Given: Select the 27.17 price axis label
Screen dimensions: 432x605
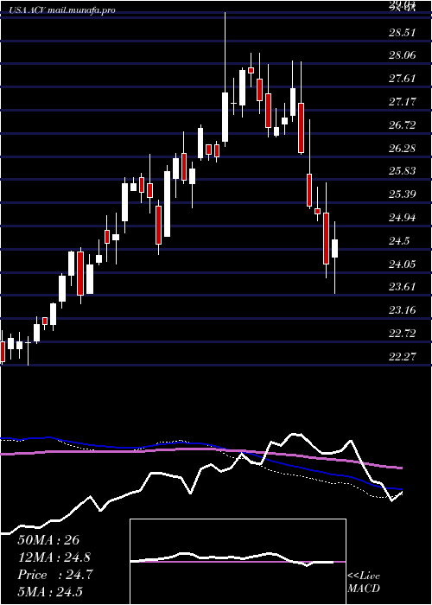Looking at the screenshot, I should click(x=403, y=102).
